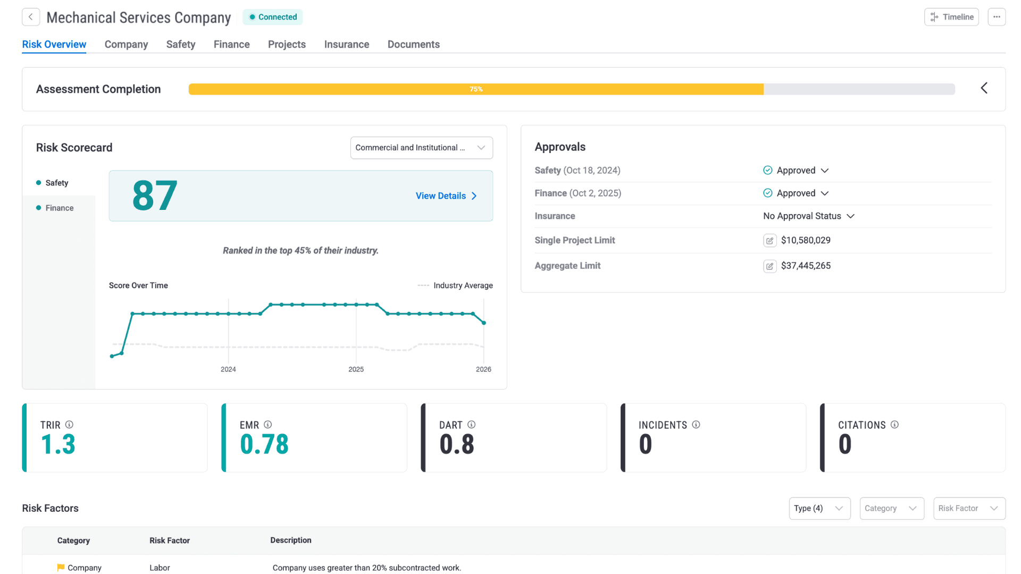1021x574 pixels.
Task: Click the edit icon for Single Project Limit
Action: 769,241
